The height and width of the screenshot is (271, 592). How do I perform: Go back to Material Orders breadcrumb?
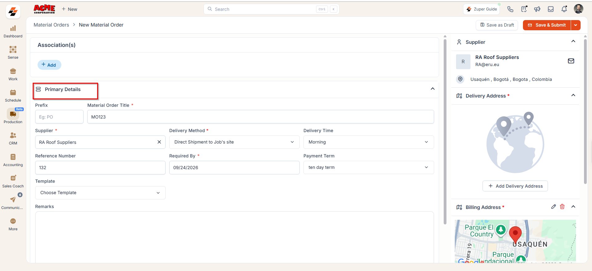pos(51,25)
